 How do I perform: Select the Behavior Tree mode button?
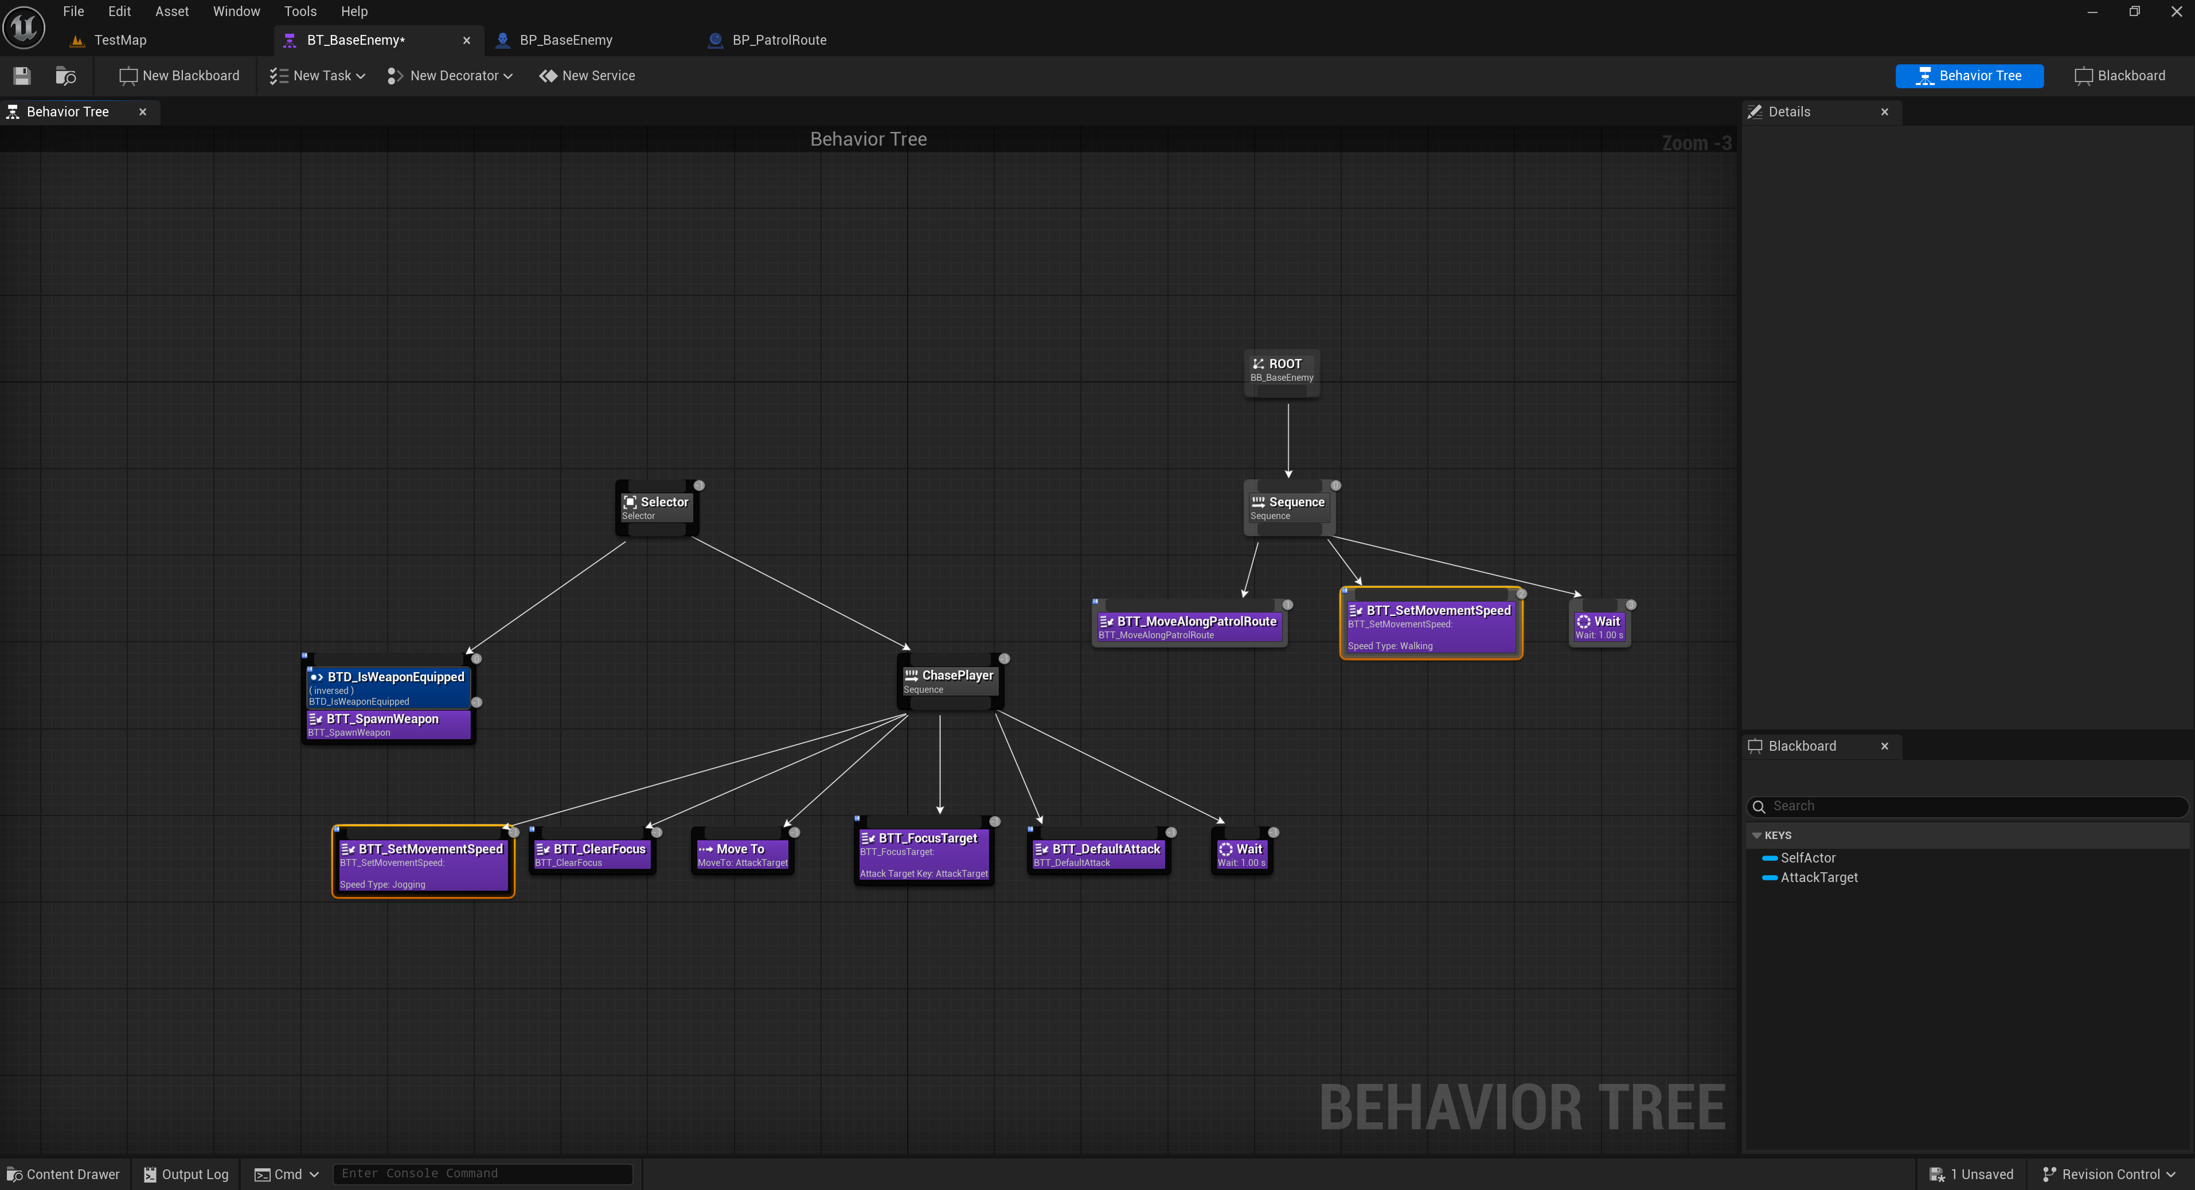[1969, 76]
